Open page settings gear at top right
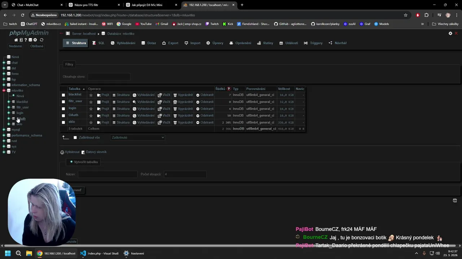 [x=450, y=33]
